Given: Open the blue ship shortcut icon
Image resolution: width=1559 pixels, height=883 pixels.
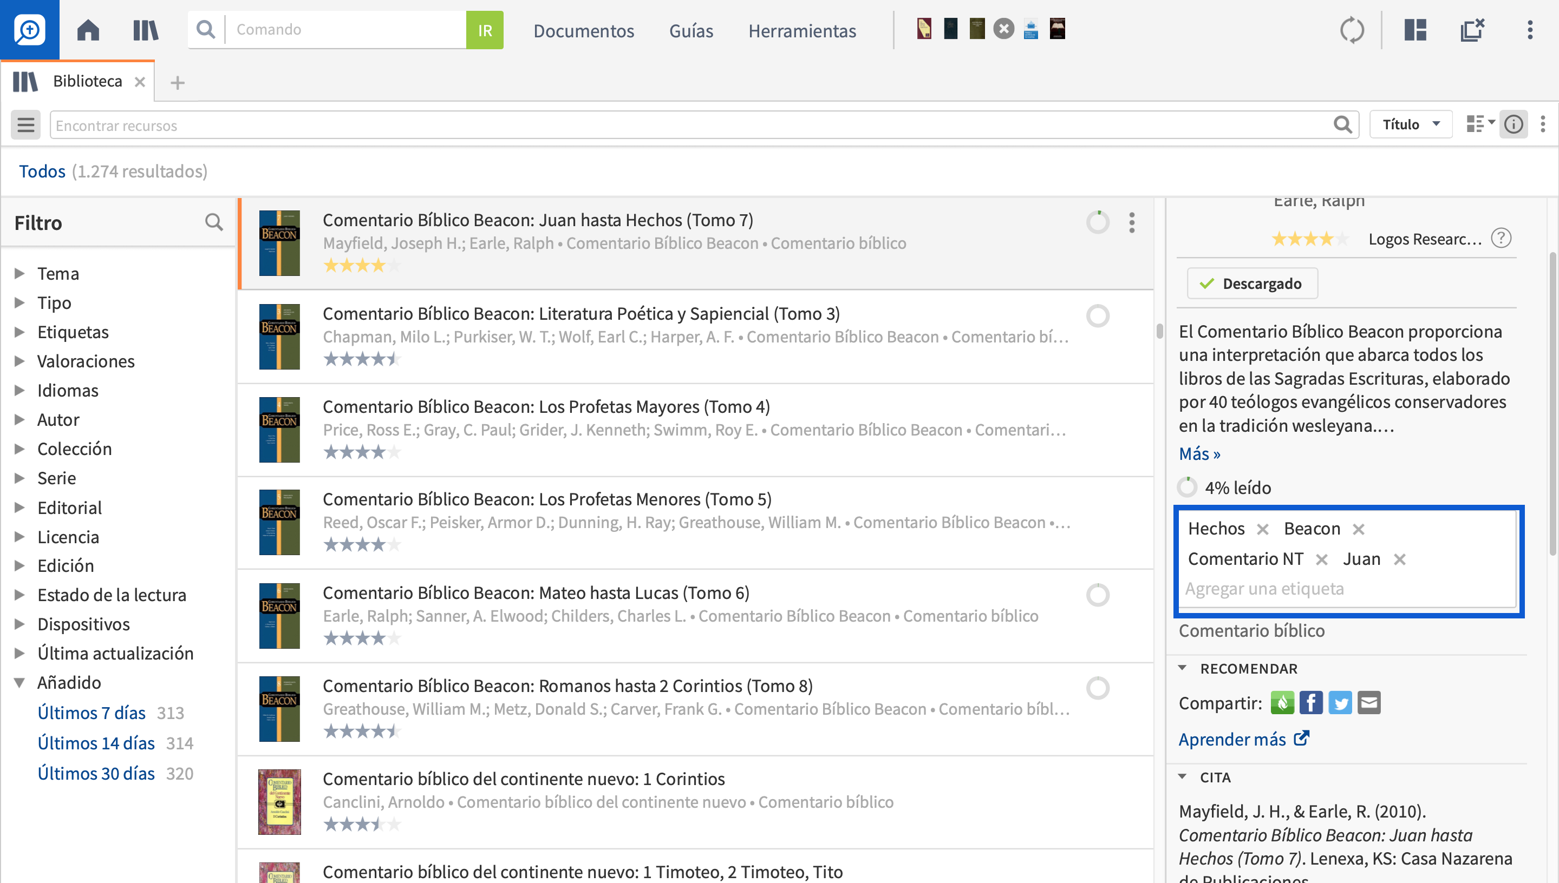Looking at the screenshot, I should (1030, 29).
